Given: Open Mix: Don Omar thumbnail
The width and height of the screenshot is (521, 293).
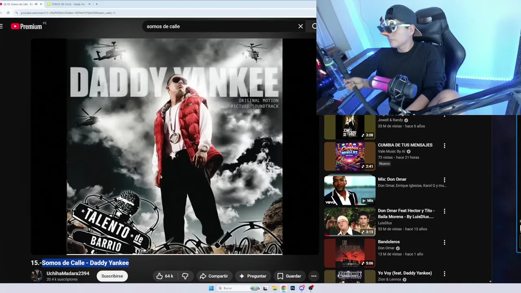Looking at the screenshot, I should click(350, 190).
